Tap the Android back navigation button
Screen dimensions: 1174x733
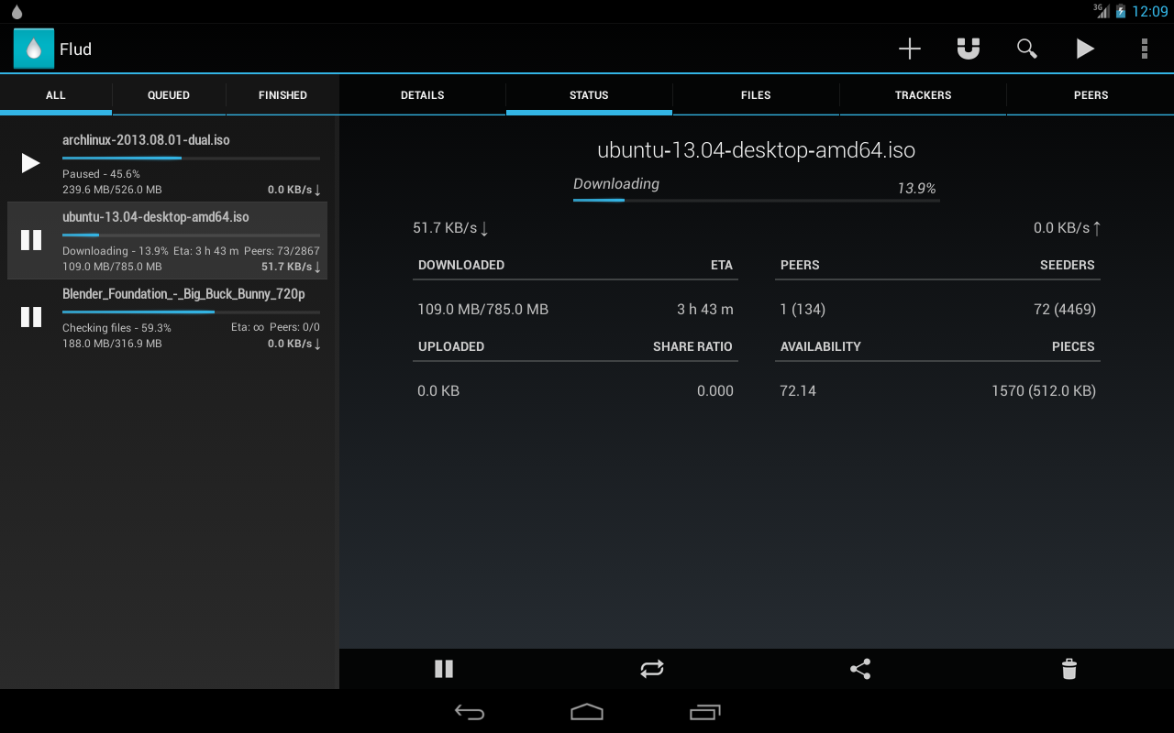click(470, 712)
